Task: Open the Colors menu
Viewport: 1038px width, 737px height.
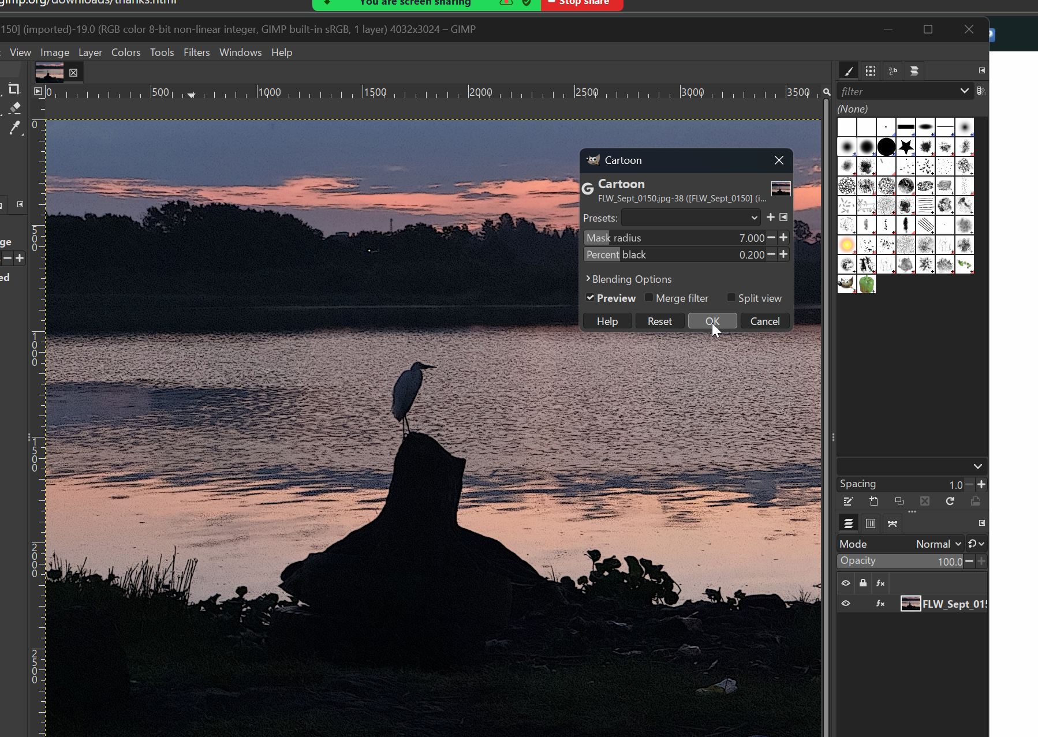Action: [x=126, y=53]
